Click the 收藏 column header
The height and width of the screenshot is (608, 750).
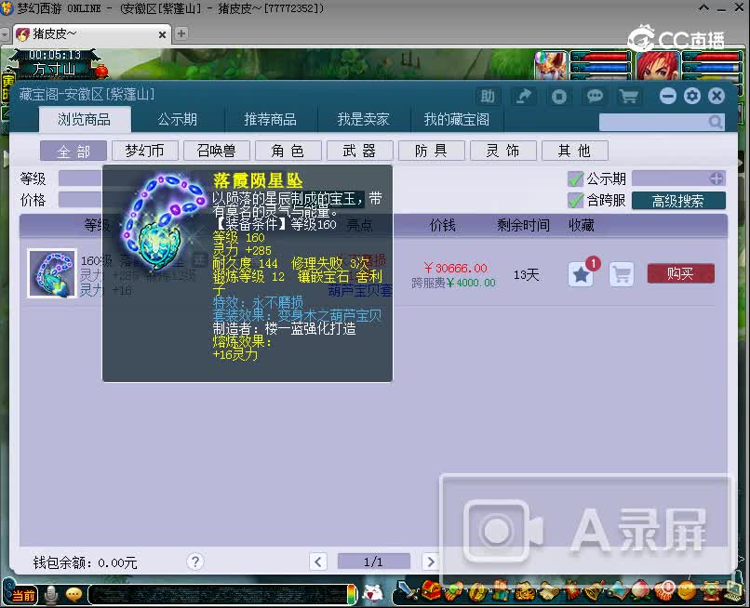pos(582,225)
